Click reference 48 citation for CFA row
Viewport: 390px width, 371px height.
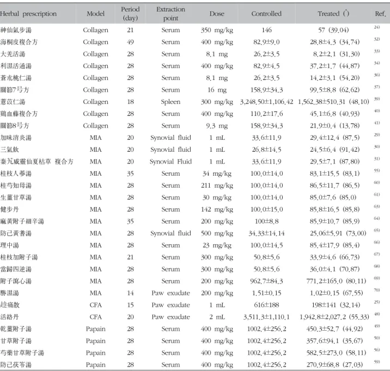(x=377, y=314)
